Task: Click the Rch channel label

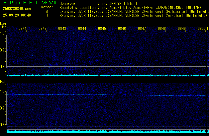Action: click(x=3, y=82)
